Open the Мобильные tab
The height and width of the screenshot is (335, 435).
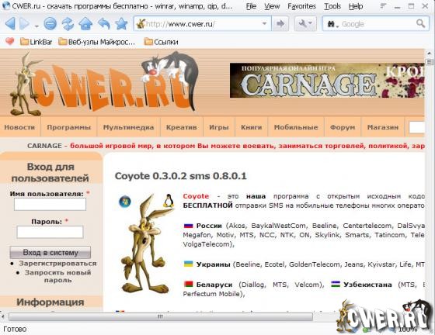296,127
